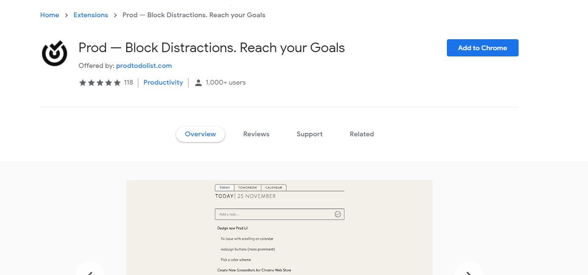Viewport: 588px width, 275px height.
Task: Click the Add a task input field
Action: coord(279,214)
